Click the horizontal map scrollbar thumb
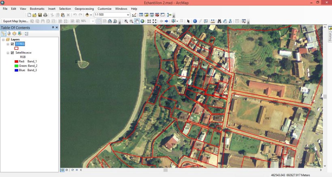Image resolution: width=332 pixels, height=177 pixels. click(166, 170)
